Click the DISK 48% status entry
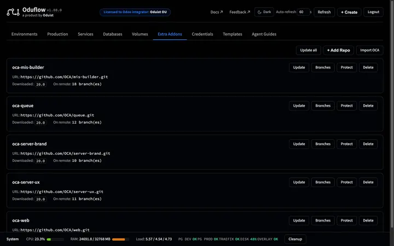This screenshot has height=246, width=394. click(248, 239)
